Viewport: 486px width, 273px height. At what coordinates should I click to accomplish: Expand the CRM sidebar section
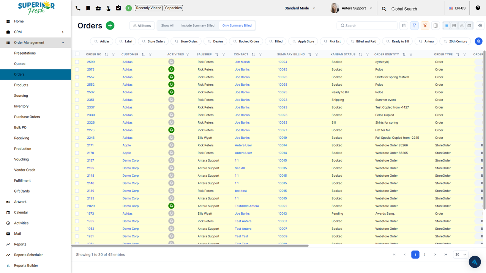click(x=35, y=32)
